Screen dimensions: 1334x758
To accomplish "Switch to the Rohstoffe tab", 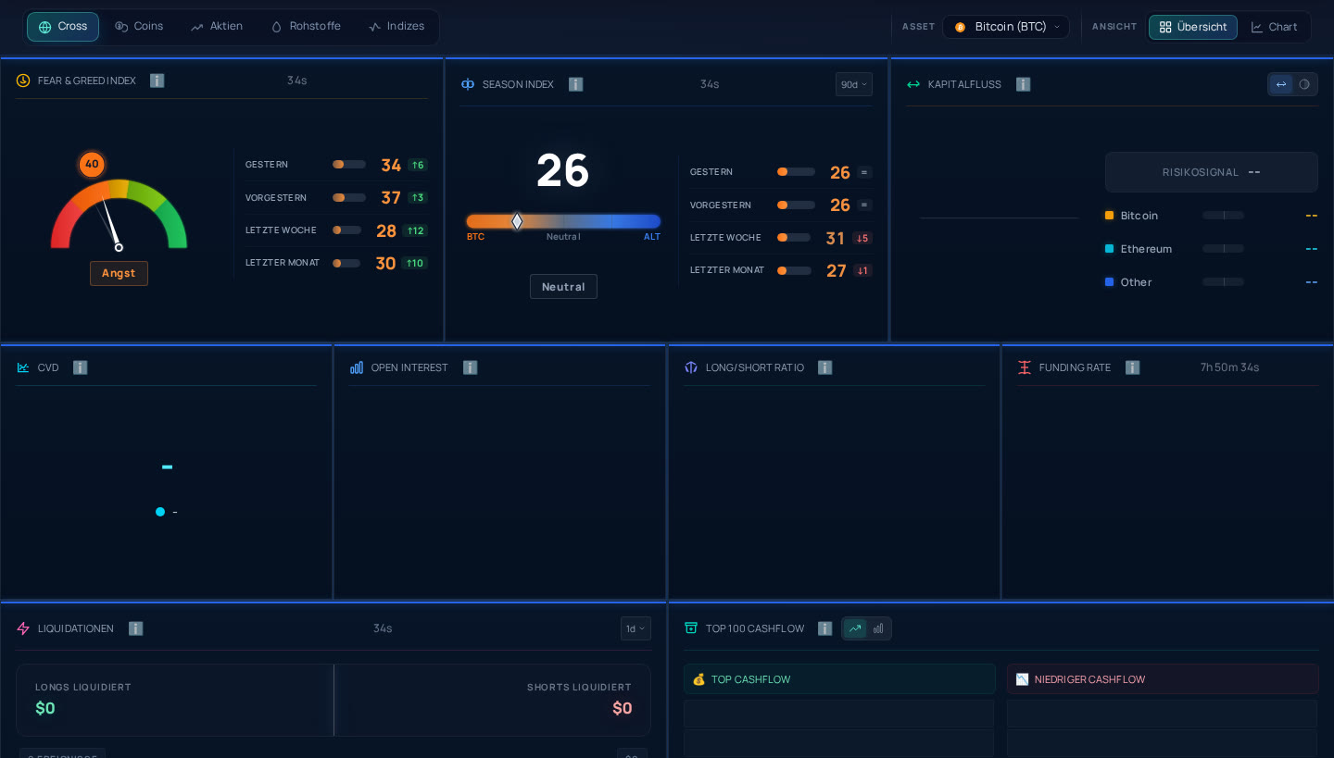I will pos(306,27).
